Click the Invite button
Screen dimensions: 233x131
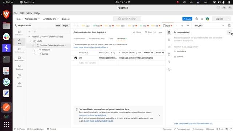pos(187,19)
